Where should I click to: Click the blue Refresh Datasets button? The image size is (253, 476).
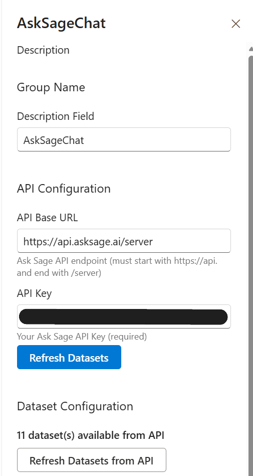click(x=69, y=357)
